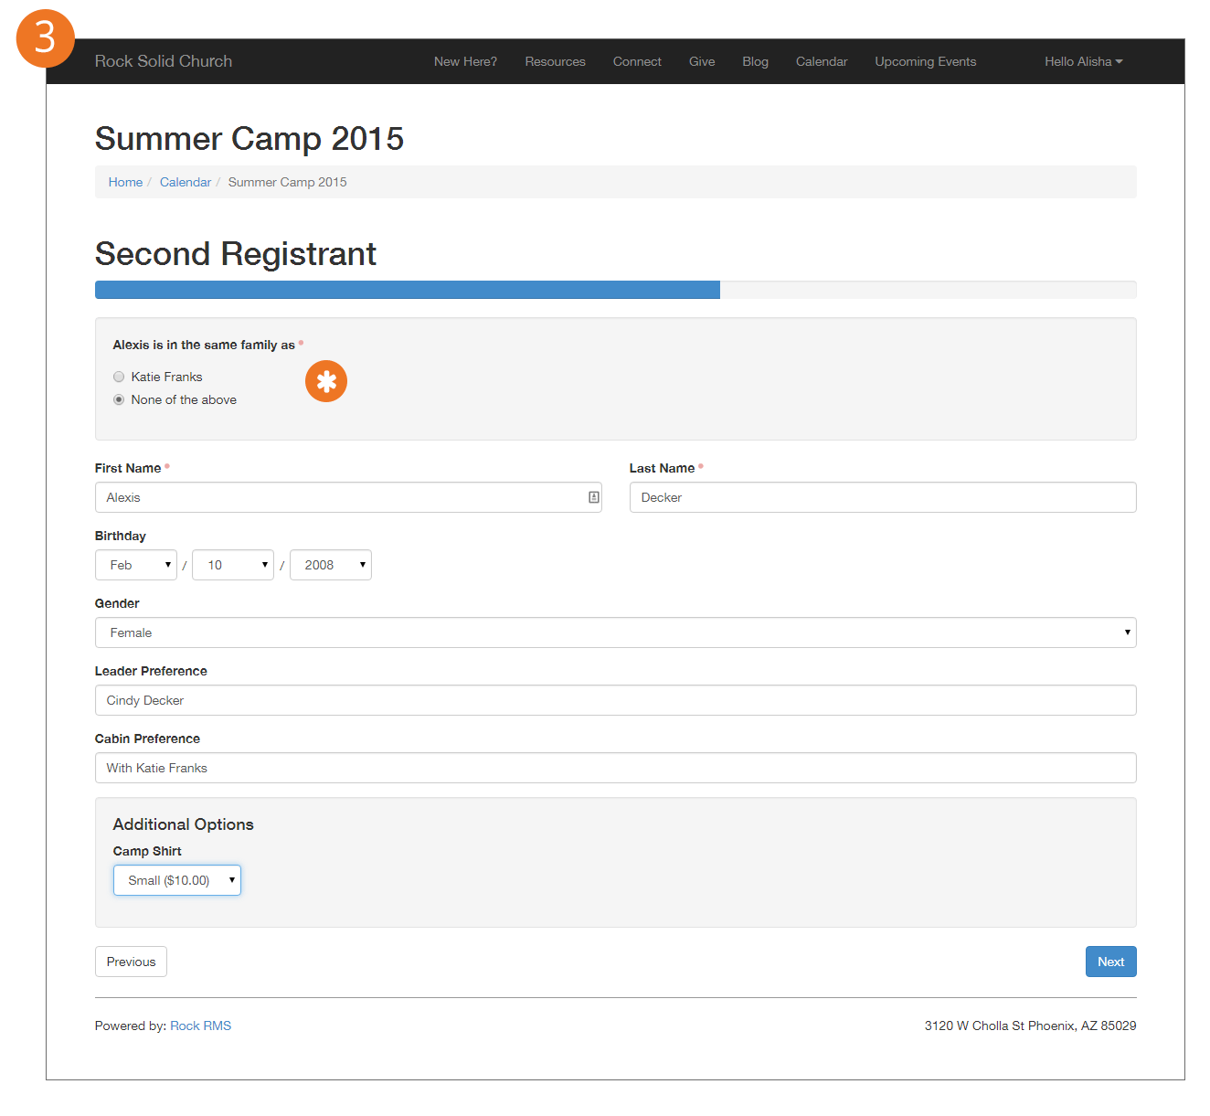This screenshot has width=1210, height=1116.
Task: Click the Last Name input field
Action: pos(882,497)
